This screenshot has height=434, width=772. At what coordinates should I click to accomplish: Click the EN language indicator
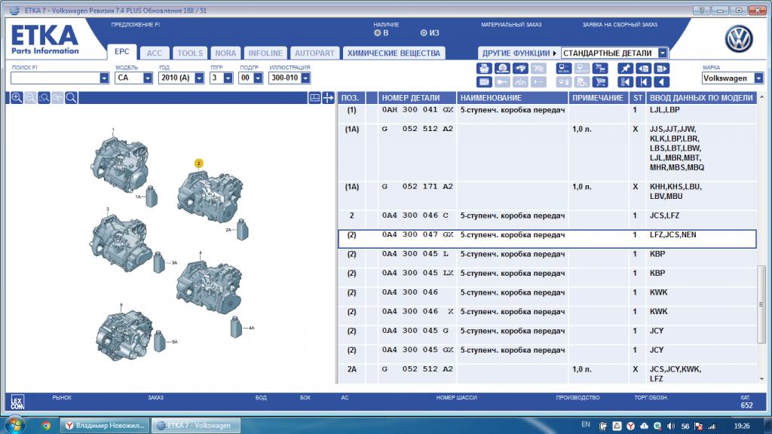point(585,425)
